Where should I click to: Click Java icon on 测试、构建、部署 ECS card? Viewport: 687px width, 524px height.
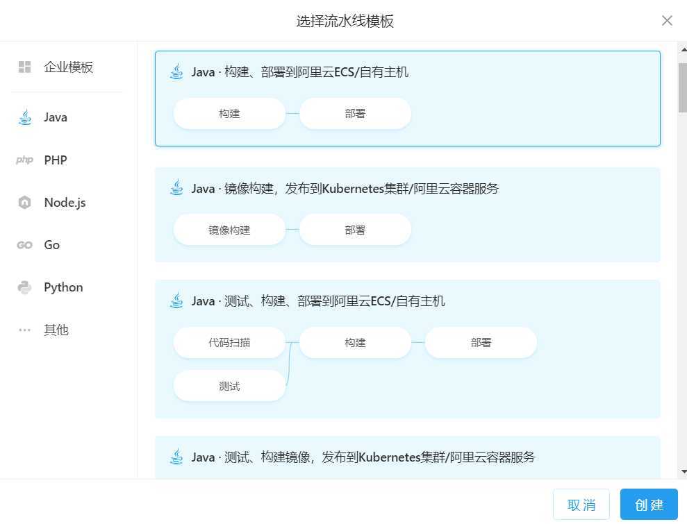pyautogui.click(x=176, y=301)
